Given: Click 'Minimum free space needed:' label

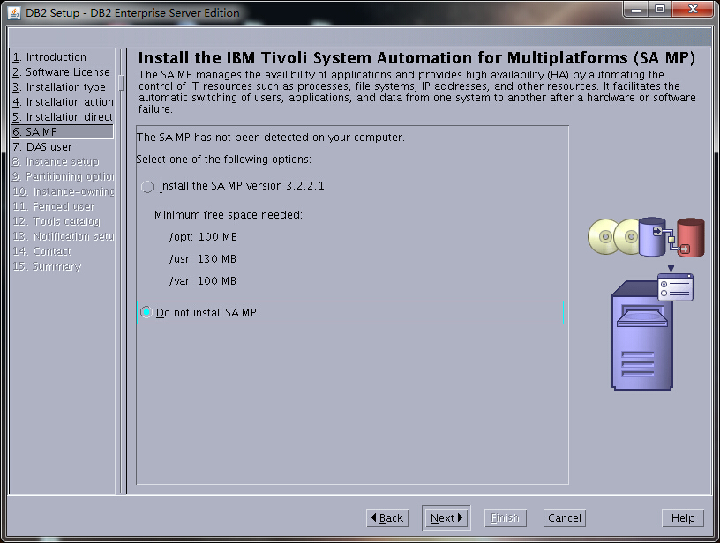Looking at the screenshot, I should (x=229, y=214).
